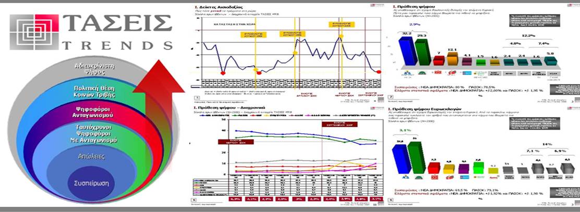
Task: Click the 2.9% difference label above top bars
Action: [414, 24]
